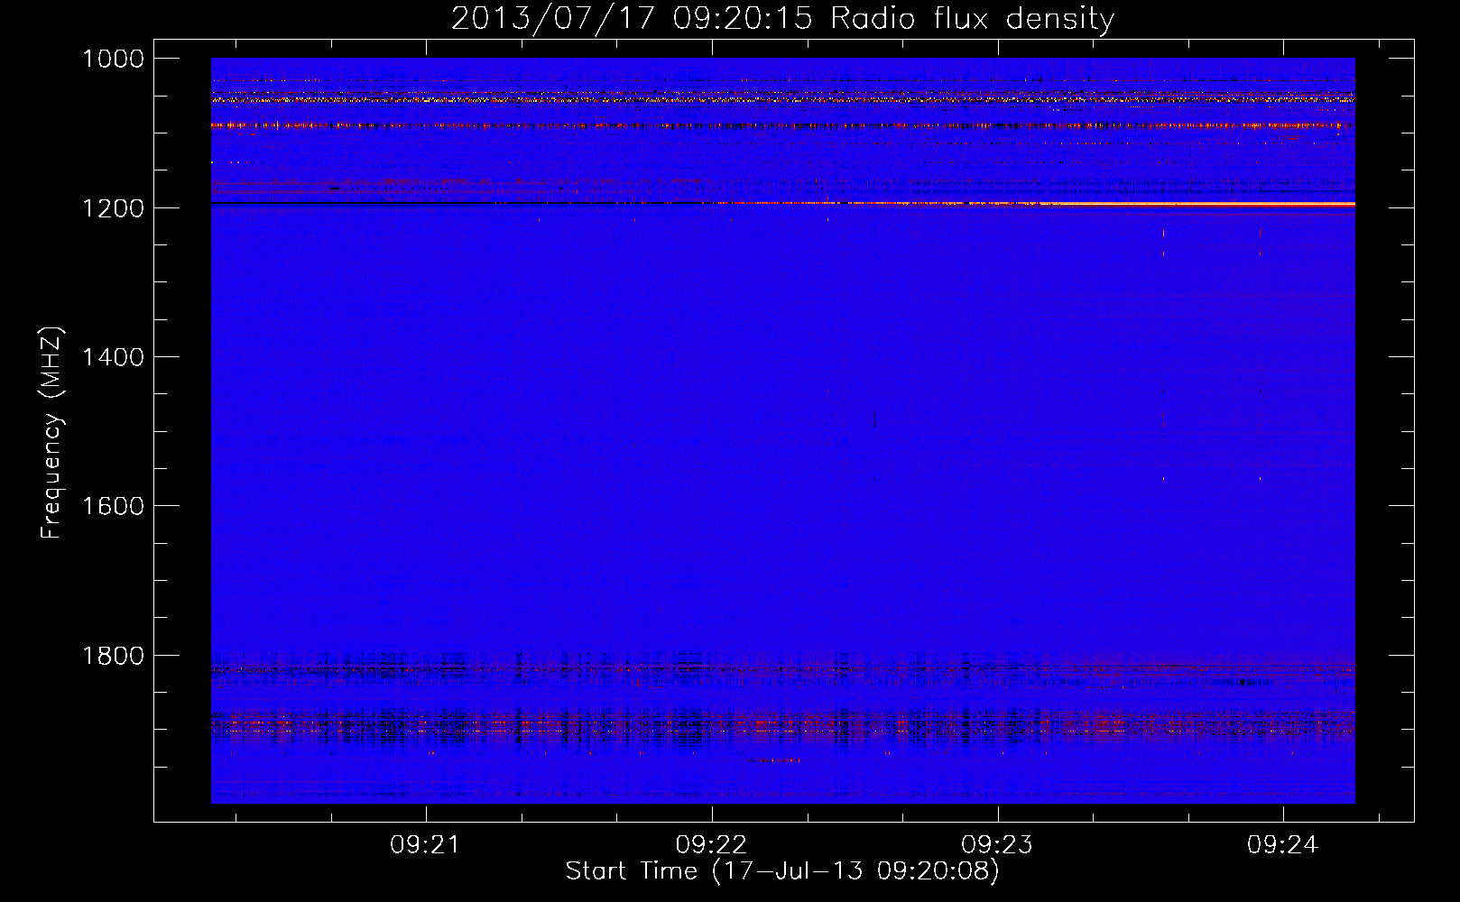Click the 1000 frequency tick label
The image size is (1460, 902).
(113, 59)
